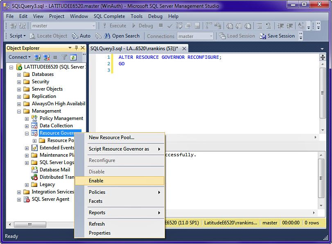Click the Object Explorer horizontal scrollbar

30,224
